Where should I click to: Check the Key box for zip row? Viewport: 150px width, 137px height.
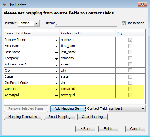[130, 83]
